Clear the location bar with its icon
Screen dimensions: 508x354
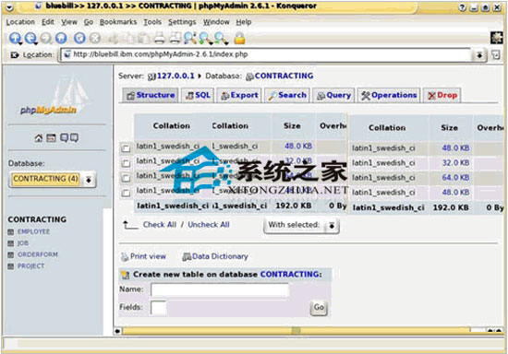[15, 55]
